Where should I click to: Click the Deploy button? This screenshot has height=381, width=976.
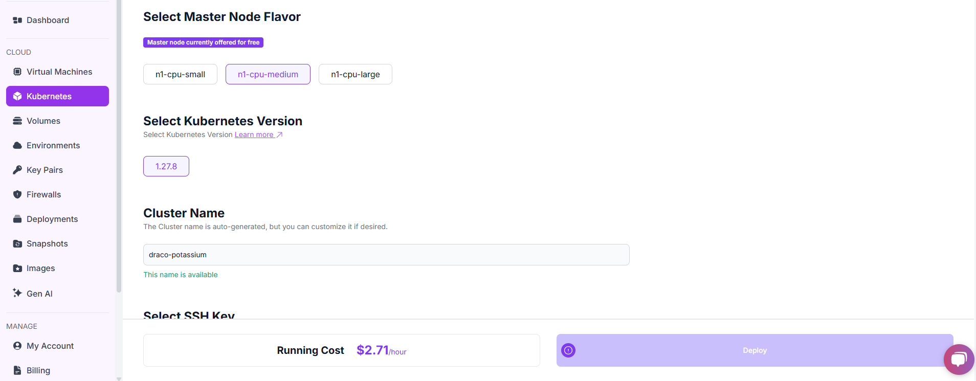(755, 350)
